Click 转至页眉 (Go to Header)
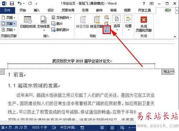This screenshot has width=179, height=131. (x=83, y=22)
